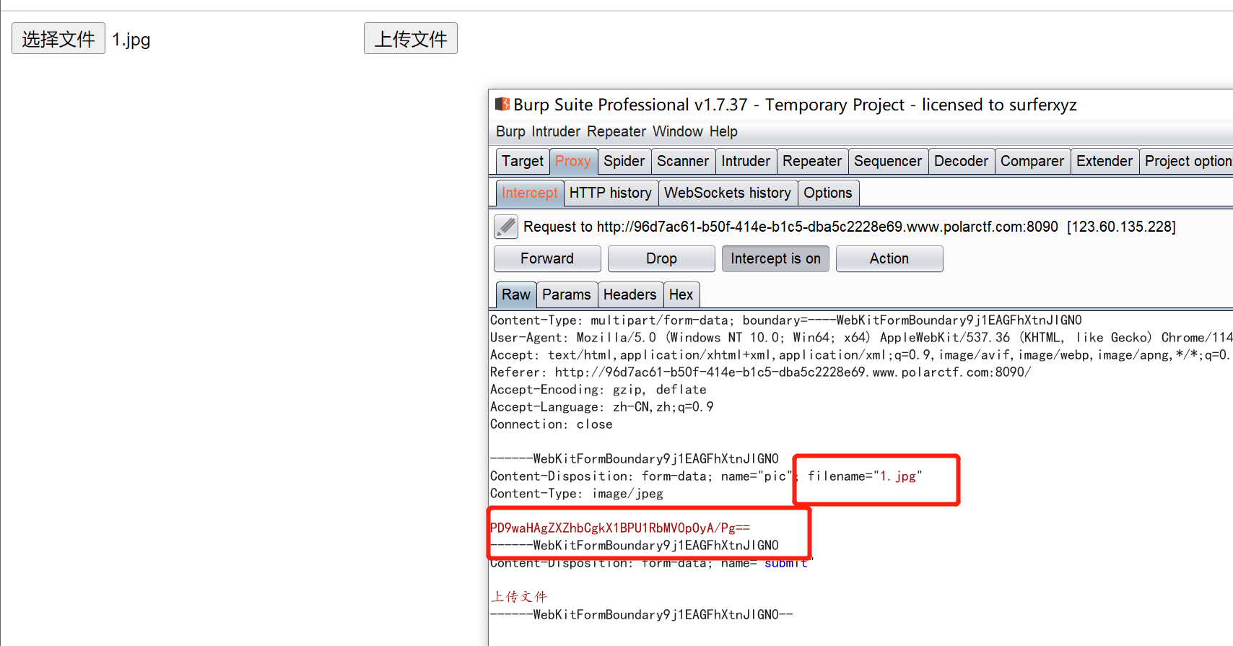1233x646 pixels.
Task: Click the Burp Suite logo icon in title bar
Action: click(502, 105)
